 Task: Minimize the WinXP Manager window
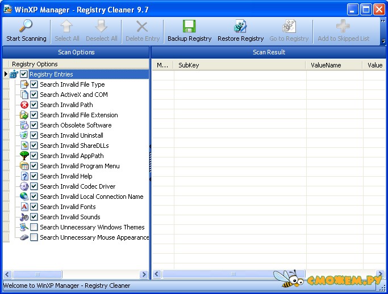(352, 10)
